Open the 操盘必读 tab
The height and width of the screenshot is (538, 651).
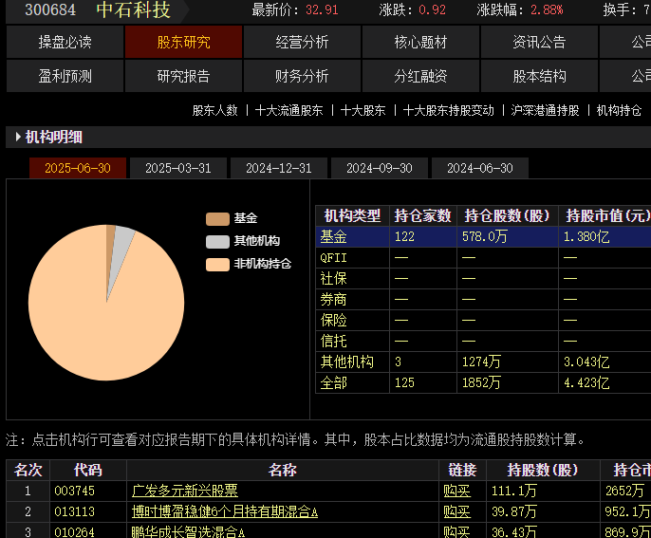click(65, 43)
